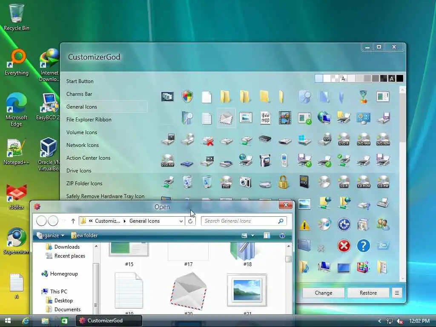The image size is (436, 327).
Task: Pick the solid black background swatch
Action: (x=399, y=79)
